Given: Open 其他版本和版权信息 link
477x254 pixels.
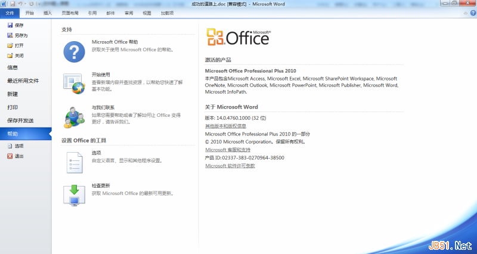Looking at the screenshot, I should coord(225,126).
